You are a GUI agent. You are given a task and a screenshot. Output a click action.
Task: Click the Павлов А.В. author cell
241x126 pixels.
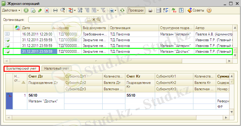coord(213,34)
